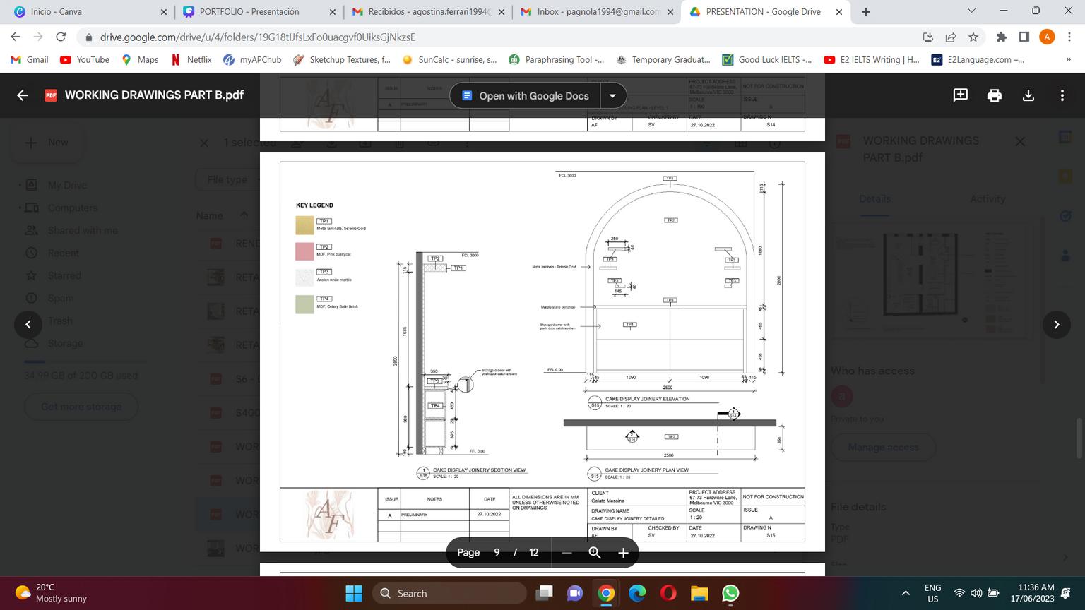Viewport: 1085px width, 610px height.
Task: Open WhatsApp from taskbar
Action: (x=730, y=593)
